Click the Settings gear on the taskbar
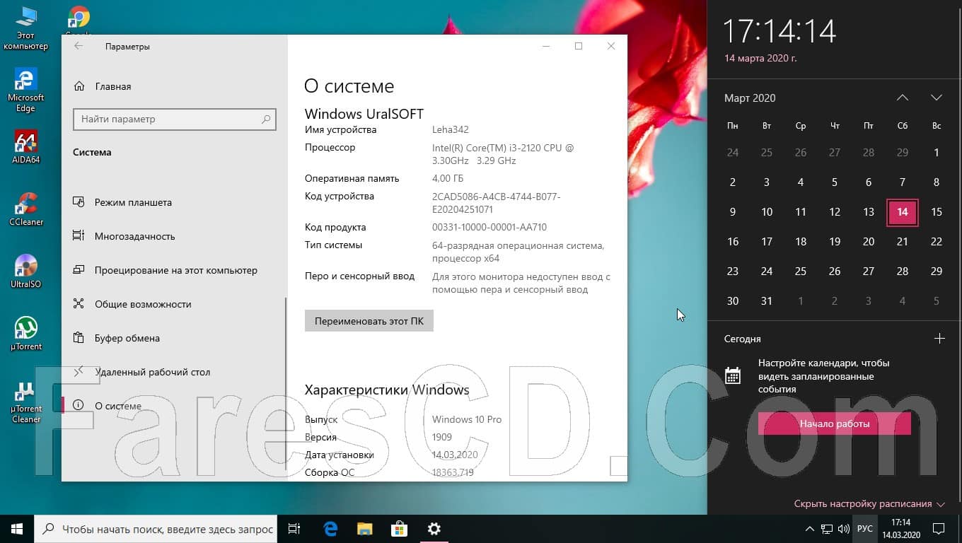962x543 pixels. (x=434, y=529)
